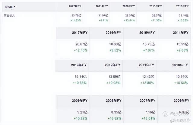Screen dimensions: 193x125
Task: Open the 报告期 dropdown arrow
Action: pyautogui.click(x=14, y=7)
